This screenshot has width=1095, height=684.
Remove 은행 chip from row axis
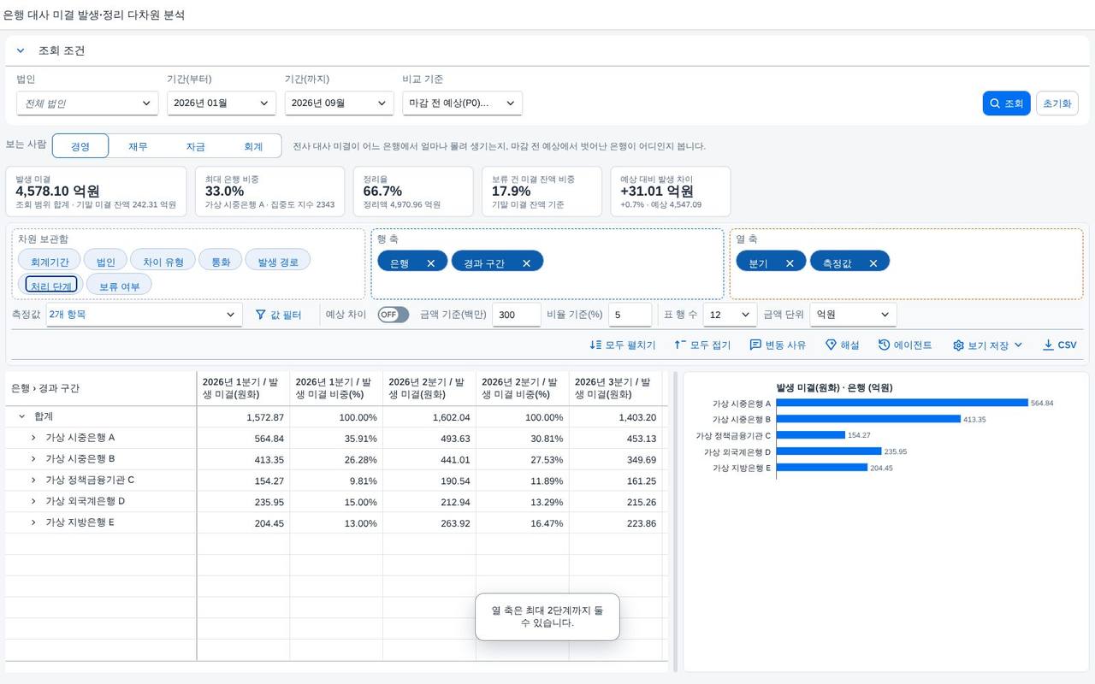click(x=431, y=263)
